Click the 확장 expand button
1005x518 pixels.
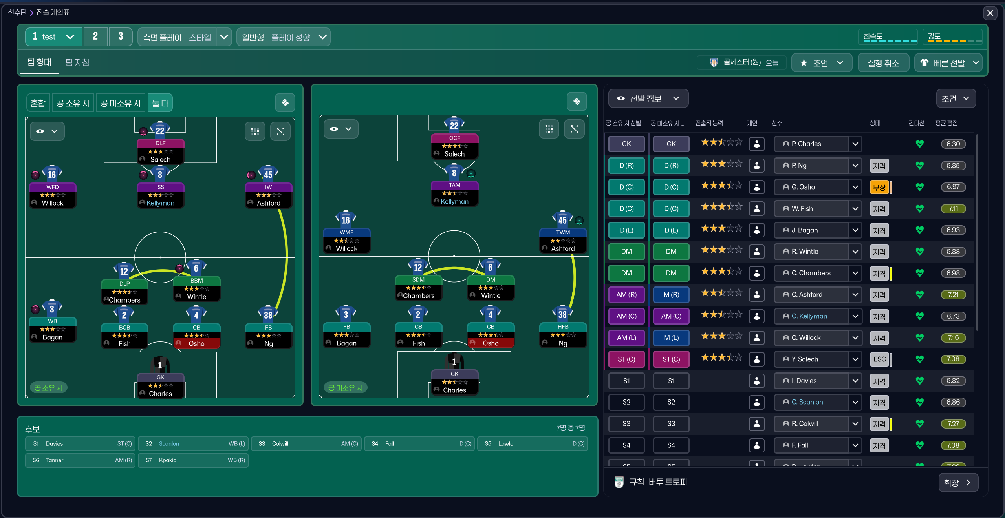tap(958, 482)
